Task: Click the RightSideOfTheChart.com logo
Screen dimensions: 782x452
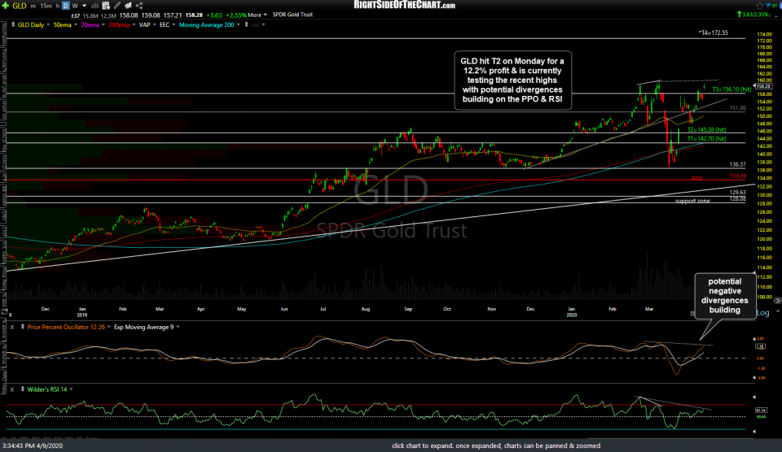Action: pos(405,5)
